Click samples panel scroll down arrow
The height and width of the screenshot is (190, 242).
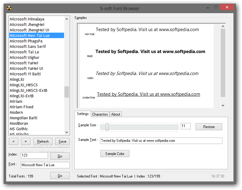223,106
